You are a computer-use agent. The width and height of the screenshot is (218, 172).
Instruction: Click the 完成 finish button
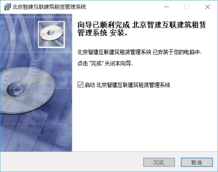159,162
